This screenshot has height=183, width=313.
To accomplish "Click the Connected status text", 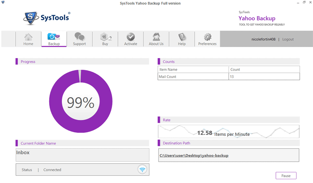I will [52, 170].
